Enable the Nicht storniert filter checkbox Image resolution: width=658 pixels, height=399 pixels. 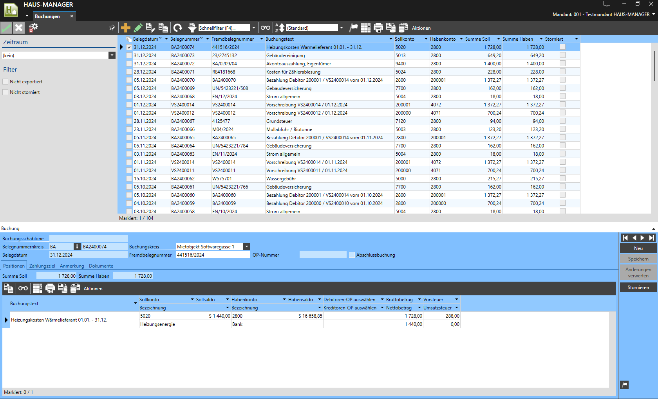tap(5, 92)
